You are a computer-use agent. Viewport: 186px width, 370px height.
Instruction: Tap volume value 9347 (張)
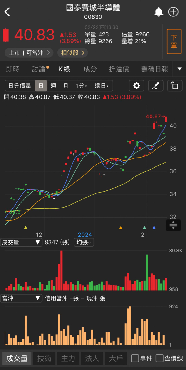coord(57,242)
